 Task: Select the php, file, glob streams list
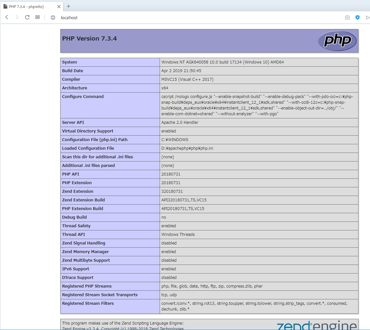pyautogui.click(x=212, y=286)
